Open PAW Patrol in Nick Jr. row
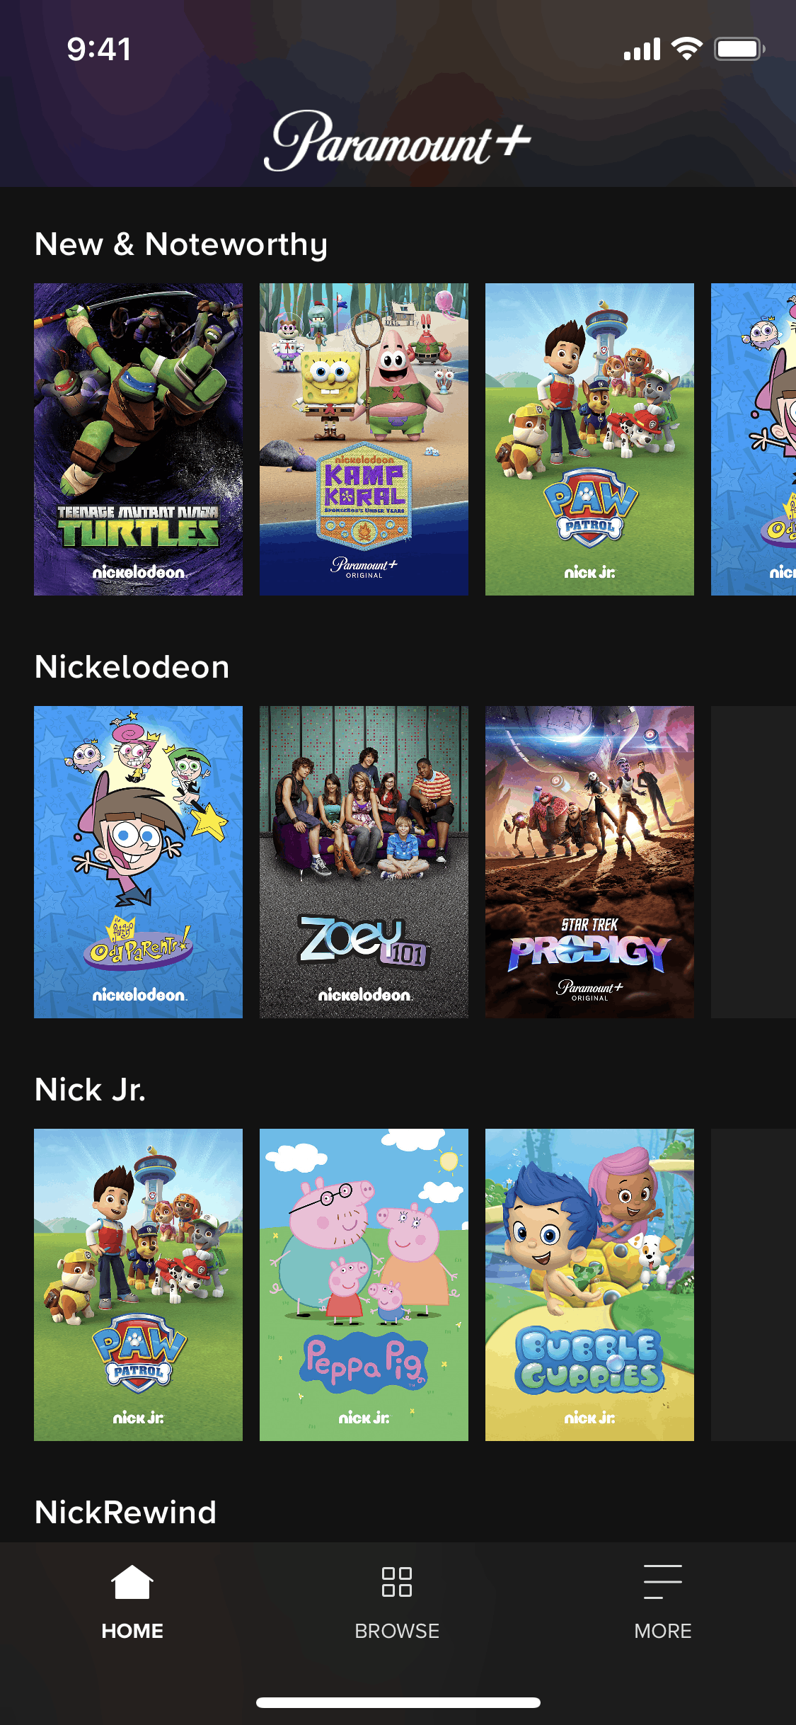796x1725 pixels. [139, 1285]
